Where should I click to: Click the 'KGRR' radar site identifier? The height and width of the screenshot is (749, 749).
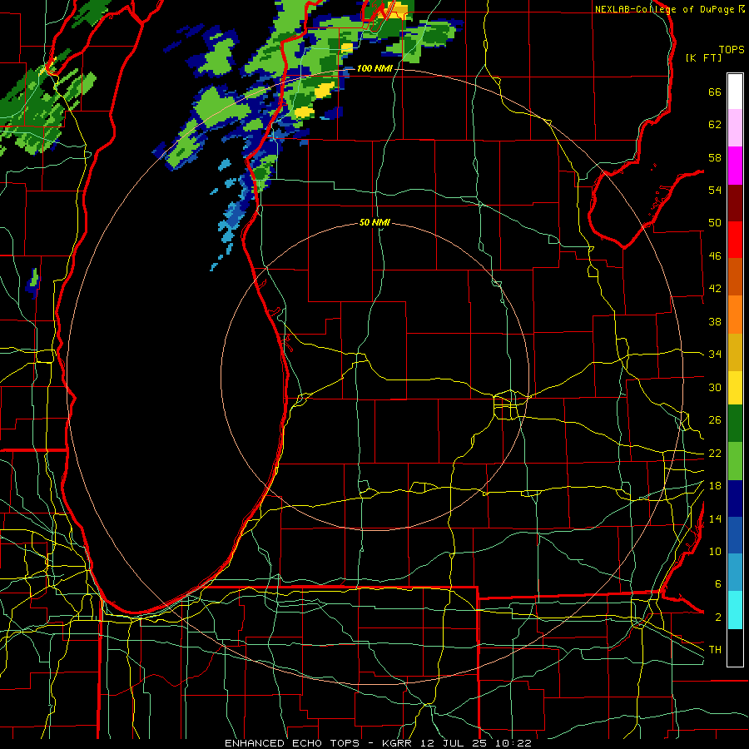[x=399, y=743]
